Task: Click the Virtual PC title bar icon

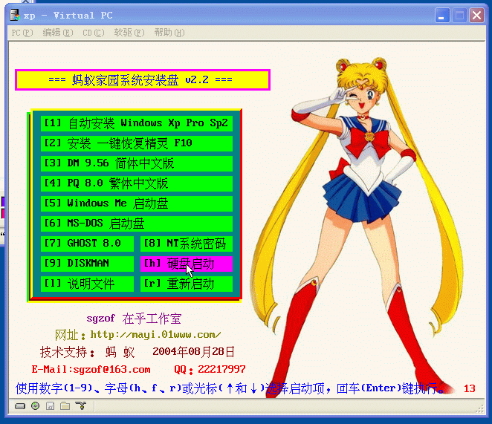Action: click(14, 15)
